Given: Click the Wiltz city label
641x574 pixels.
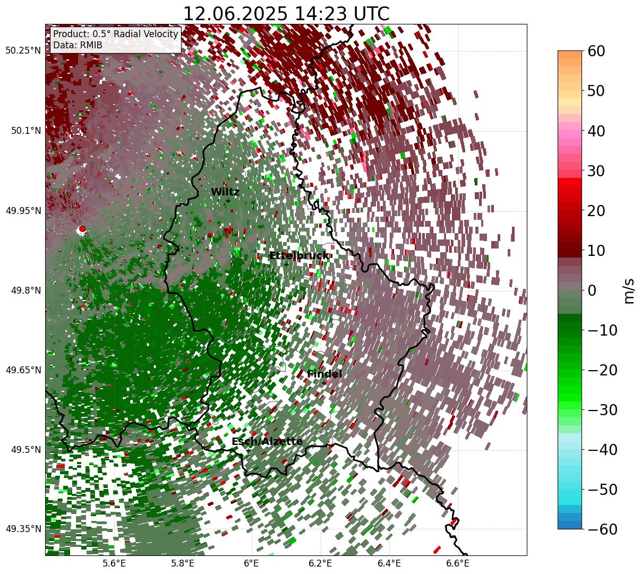Looking at the screenshot, I should point(225,192).
